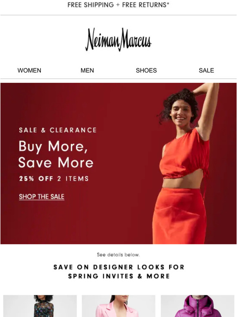
Task: Open the pink blazer product thumbnail
Action: (118, 306)
